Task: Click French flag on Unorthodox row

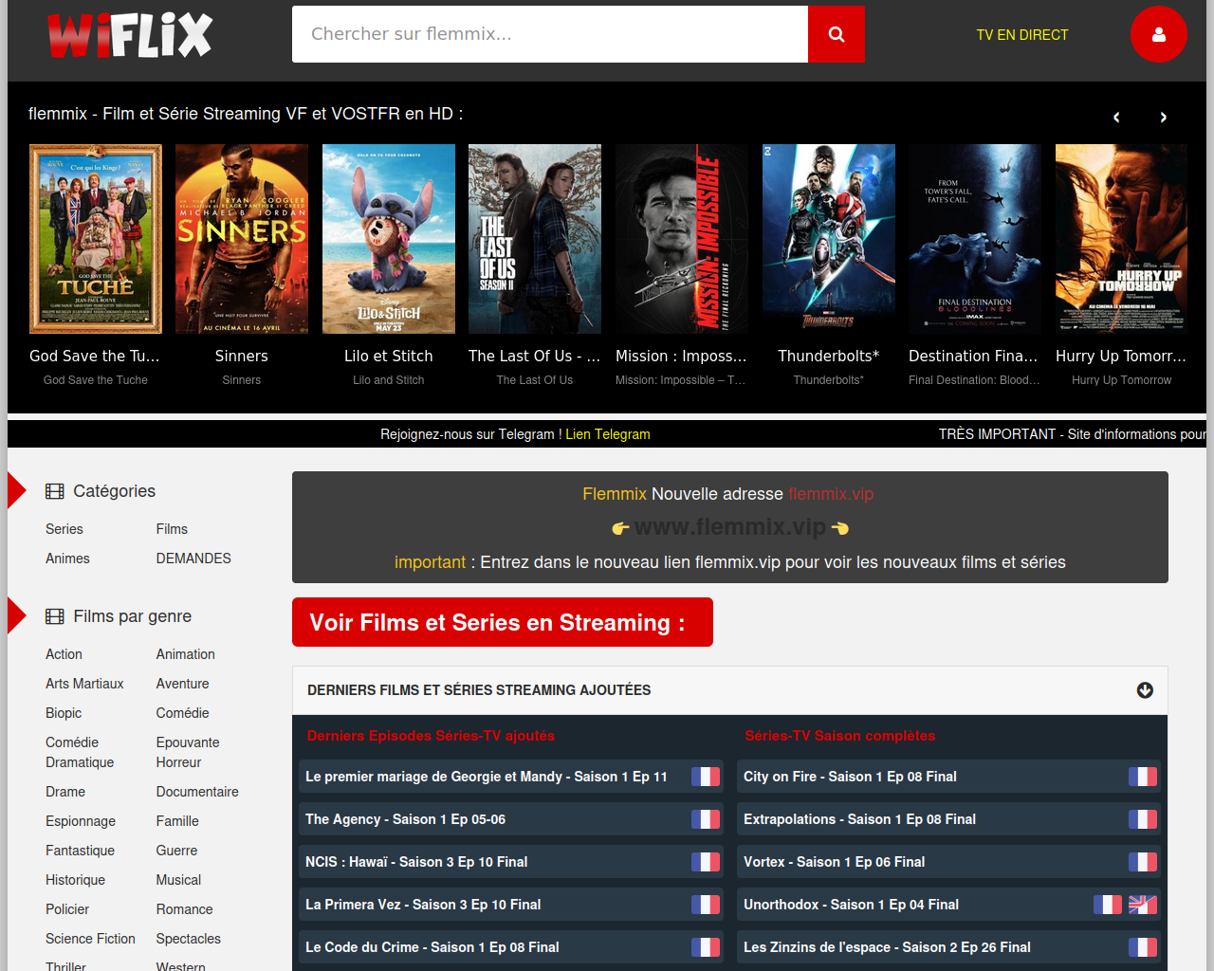Action: point(1108,905)
